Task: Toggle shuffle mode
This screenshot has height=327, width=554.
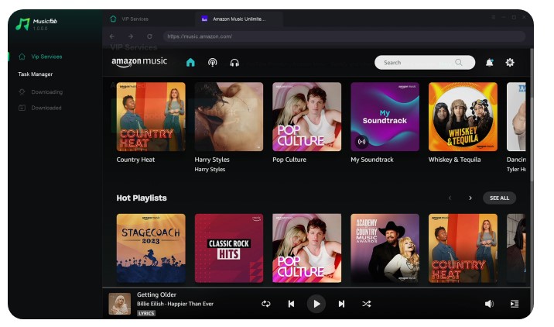Action: 367,304
